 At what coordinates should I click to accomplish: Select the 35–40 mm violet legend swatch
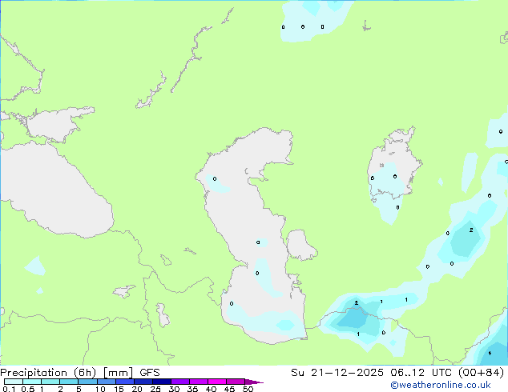click(199, 382)
